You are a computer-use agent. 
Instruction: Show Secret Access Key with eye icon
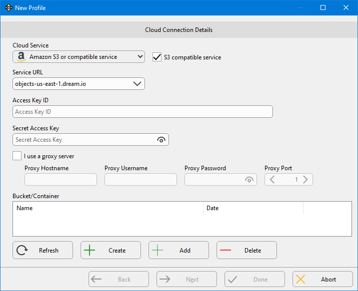161,140
